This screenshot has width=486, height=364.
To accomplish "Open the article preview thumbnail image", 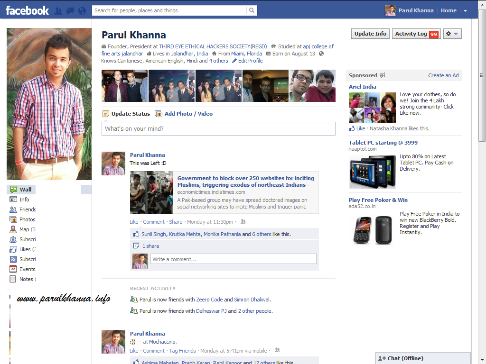I will pyautogui.click(x=151, y=192).
